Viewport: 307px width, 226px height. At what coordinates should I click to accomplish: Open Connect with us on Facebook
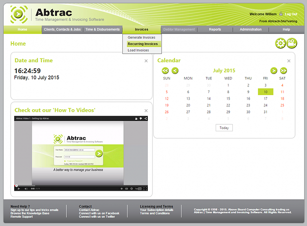pyautogui.click(x=99, y=213)
